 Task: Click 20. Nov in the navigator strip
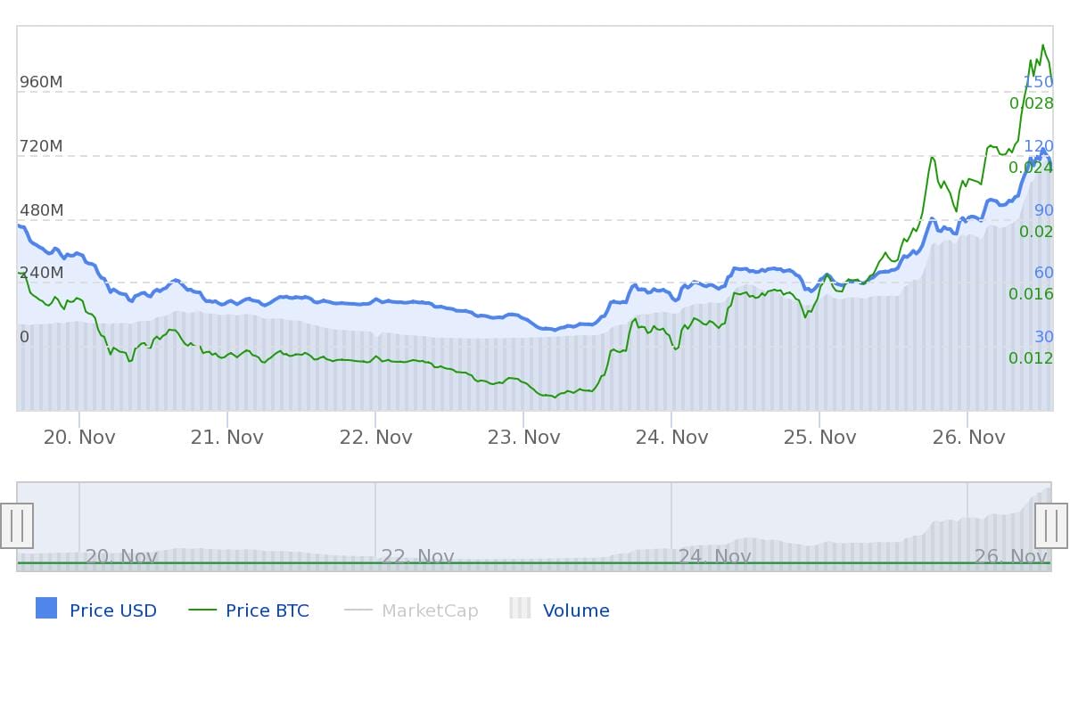(121, 557)
